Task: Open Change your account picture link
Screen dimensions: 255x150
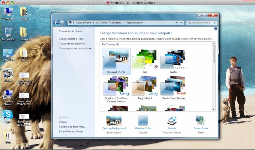Action: click(75, 49)
